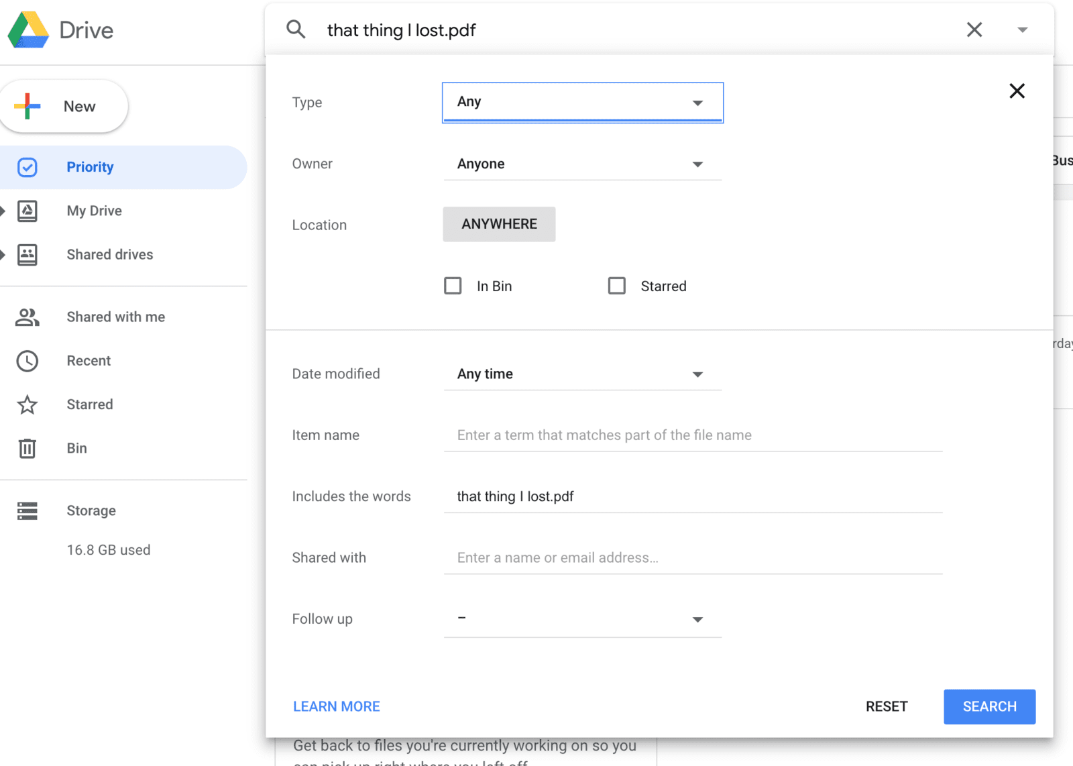Open the Recent files clock icon
This screenshot has width=1073, height=766.
pos(27,361)
